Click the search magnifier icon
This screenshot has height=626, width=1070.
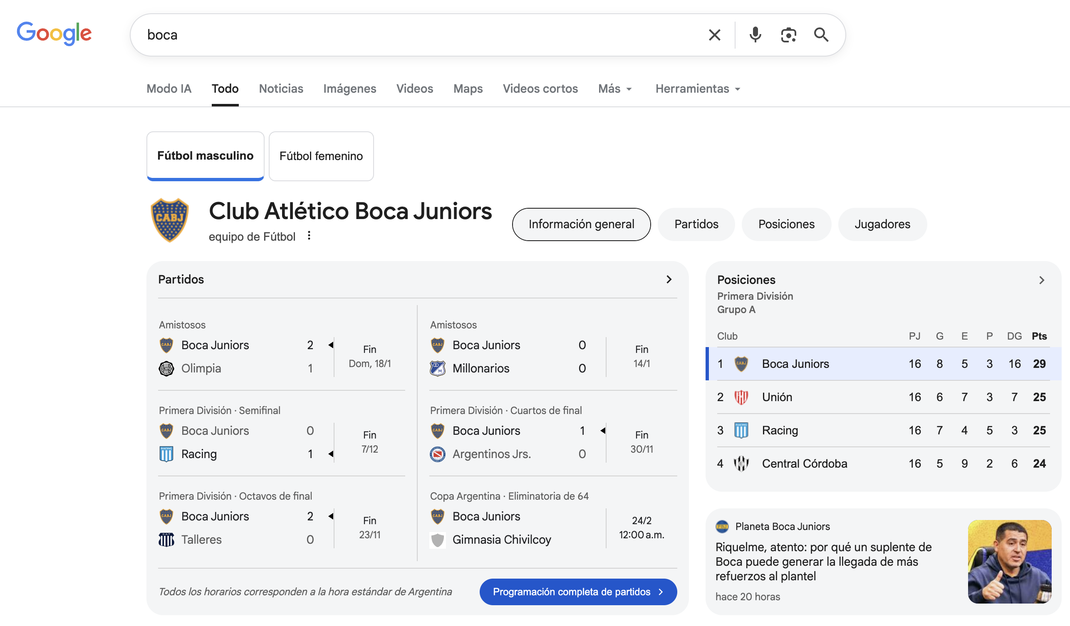pyautogui.click(x=821, y=35)
